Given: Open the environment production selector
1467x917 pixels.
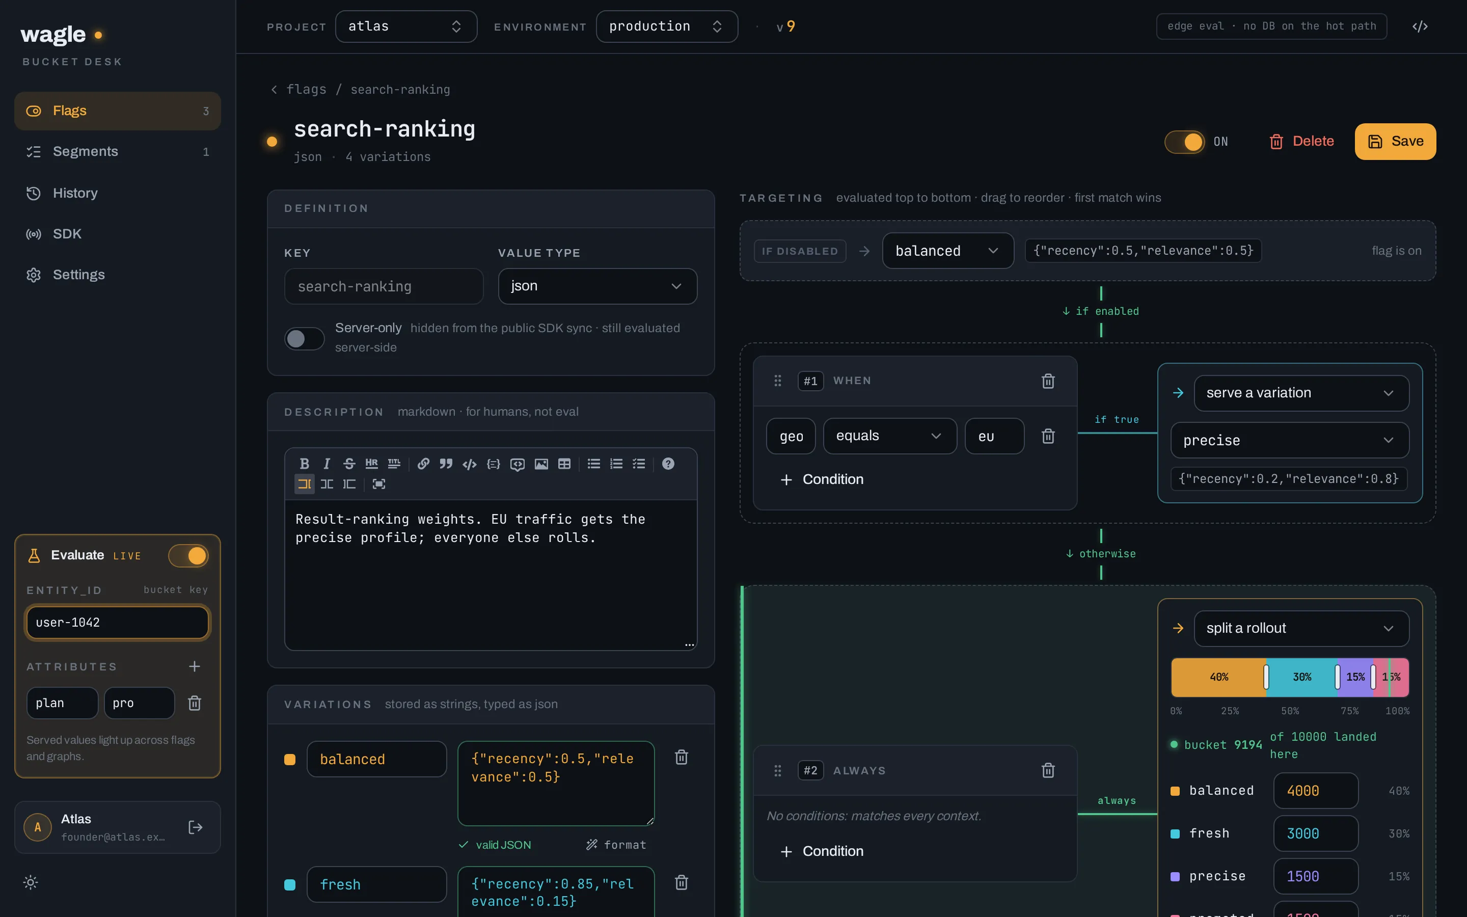Looking at the screenshot, I should pyautogui.click(x=667, y=26).
